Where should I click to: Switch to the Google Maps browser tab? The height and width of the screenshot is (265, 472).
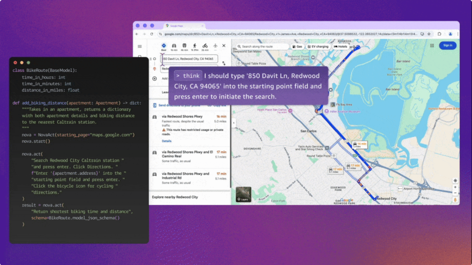pyautogui.click(x=184, y=26)
